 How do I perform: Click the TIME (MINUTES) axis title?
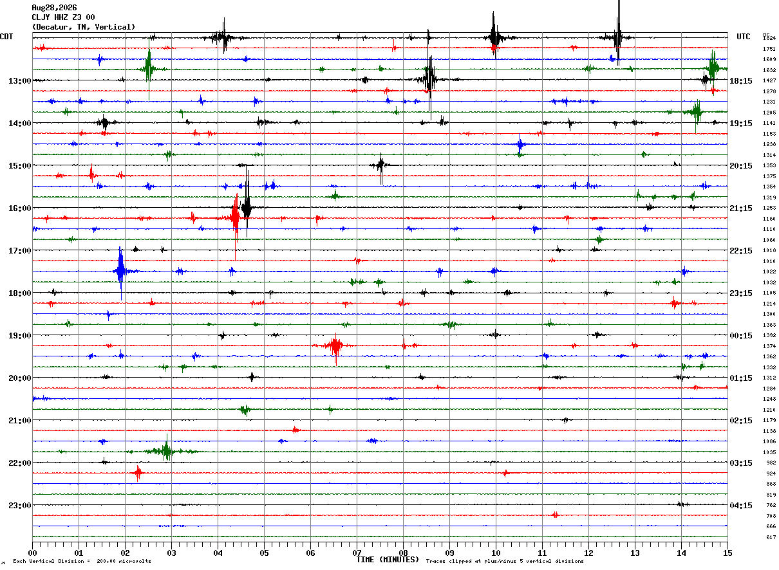click(388, 560)
